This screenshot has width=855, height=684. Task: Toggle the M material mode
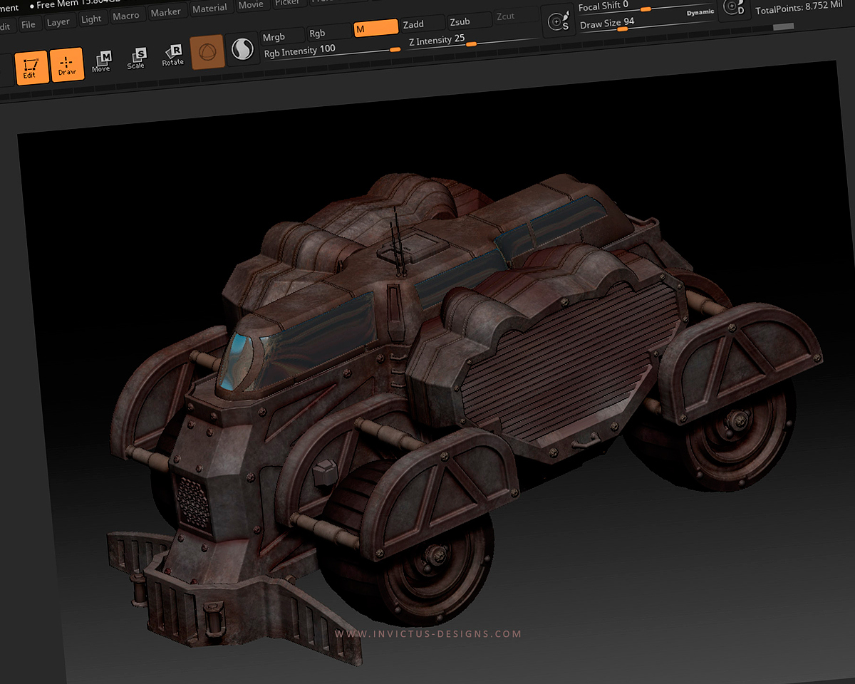tap(375, 28)
